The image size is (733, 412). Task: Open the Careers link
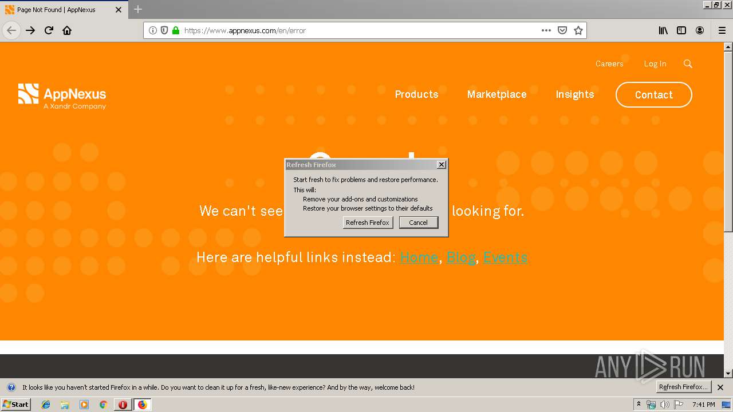(x=609, y=64)
